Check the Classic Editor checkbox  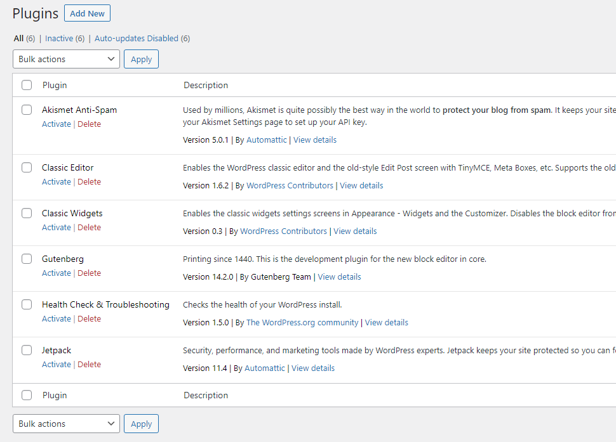[27, 167]
